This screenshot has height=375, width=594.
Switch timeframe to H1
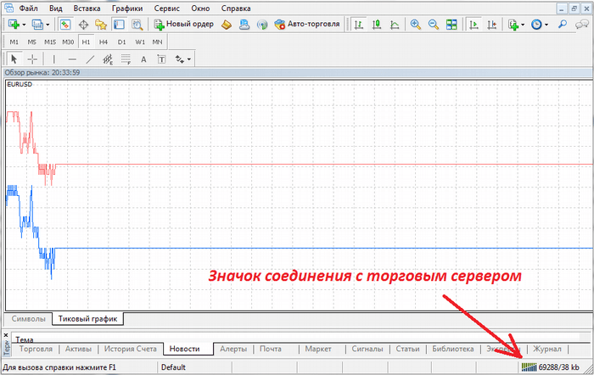(x=87, y=42)
